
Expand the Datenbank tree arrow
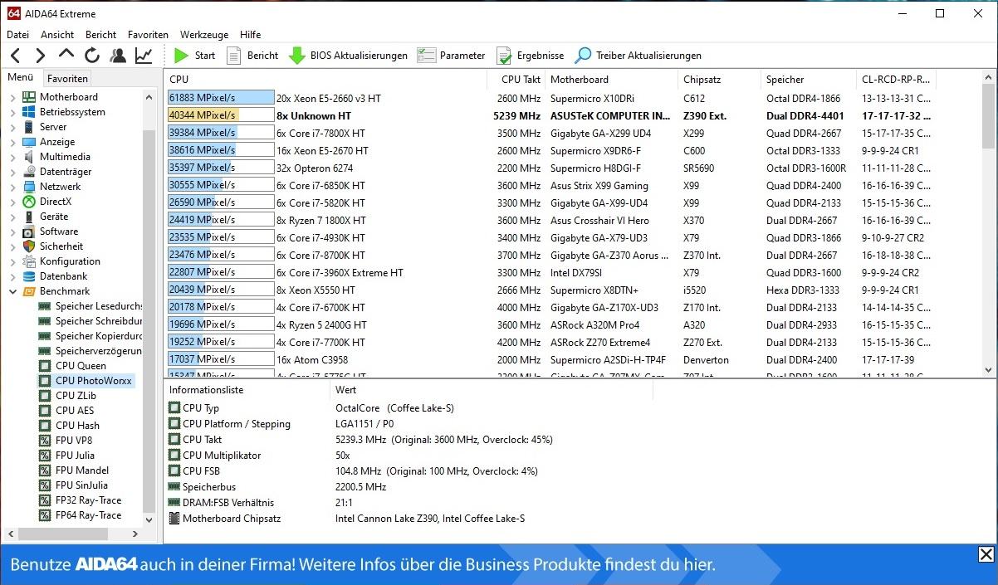(12, 276)
